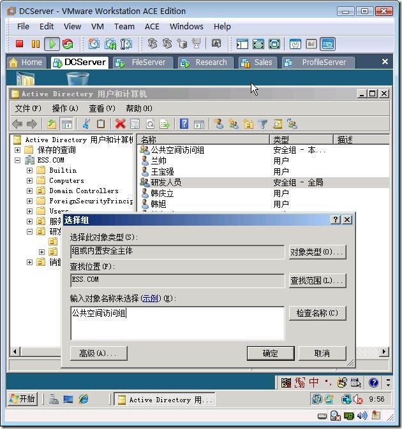Click the AD find objects icon
Viewport: 402px width, 429px height.
pos(278,124)
